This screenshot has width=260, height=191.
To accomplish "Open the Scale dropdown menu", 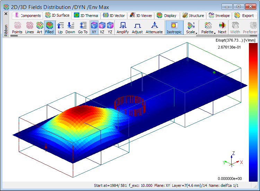I will [x=191, y=28].
